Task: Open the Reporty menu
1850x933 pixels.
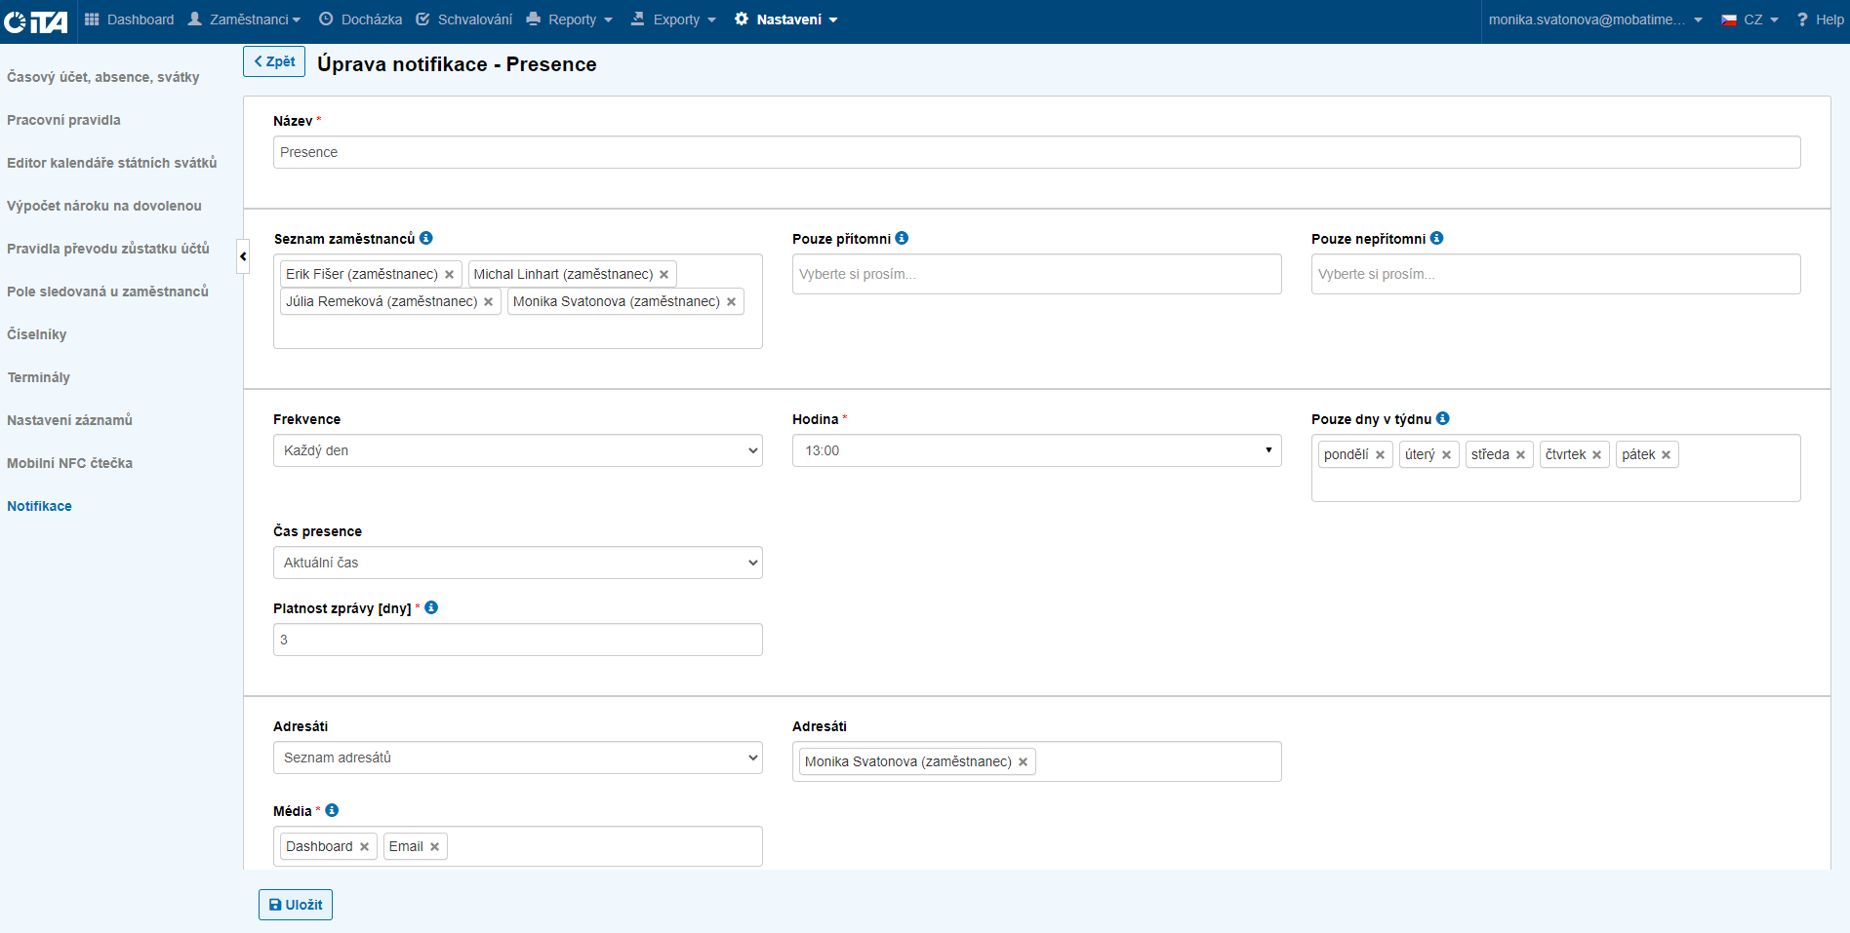Action: [x=570, y=19]
